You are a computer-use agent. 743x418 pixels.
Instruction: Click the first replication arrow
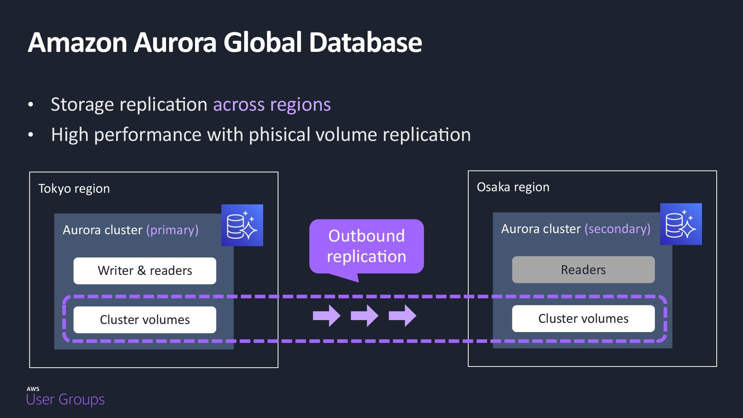(327, 315)
